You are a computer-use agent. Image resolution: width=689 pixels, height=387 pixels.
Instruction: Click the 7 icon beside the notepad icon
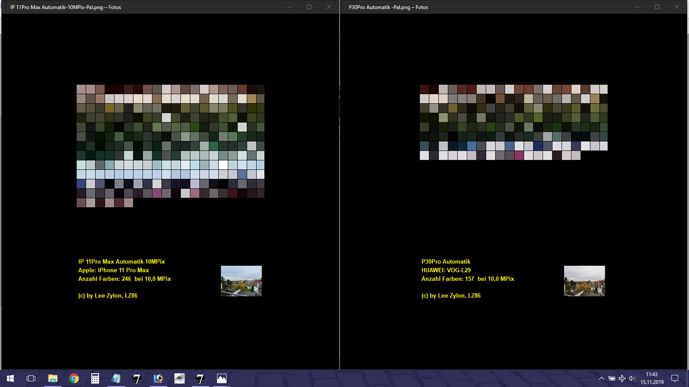click(137, 378)
